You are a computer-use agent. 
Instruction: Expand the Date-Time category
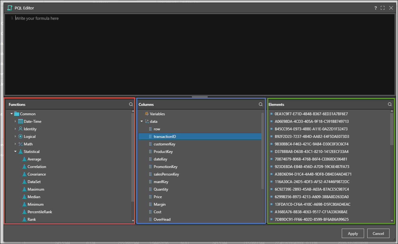pyautogui.click(x=15, y=121)
